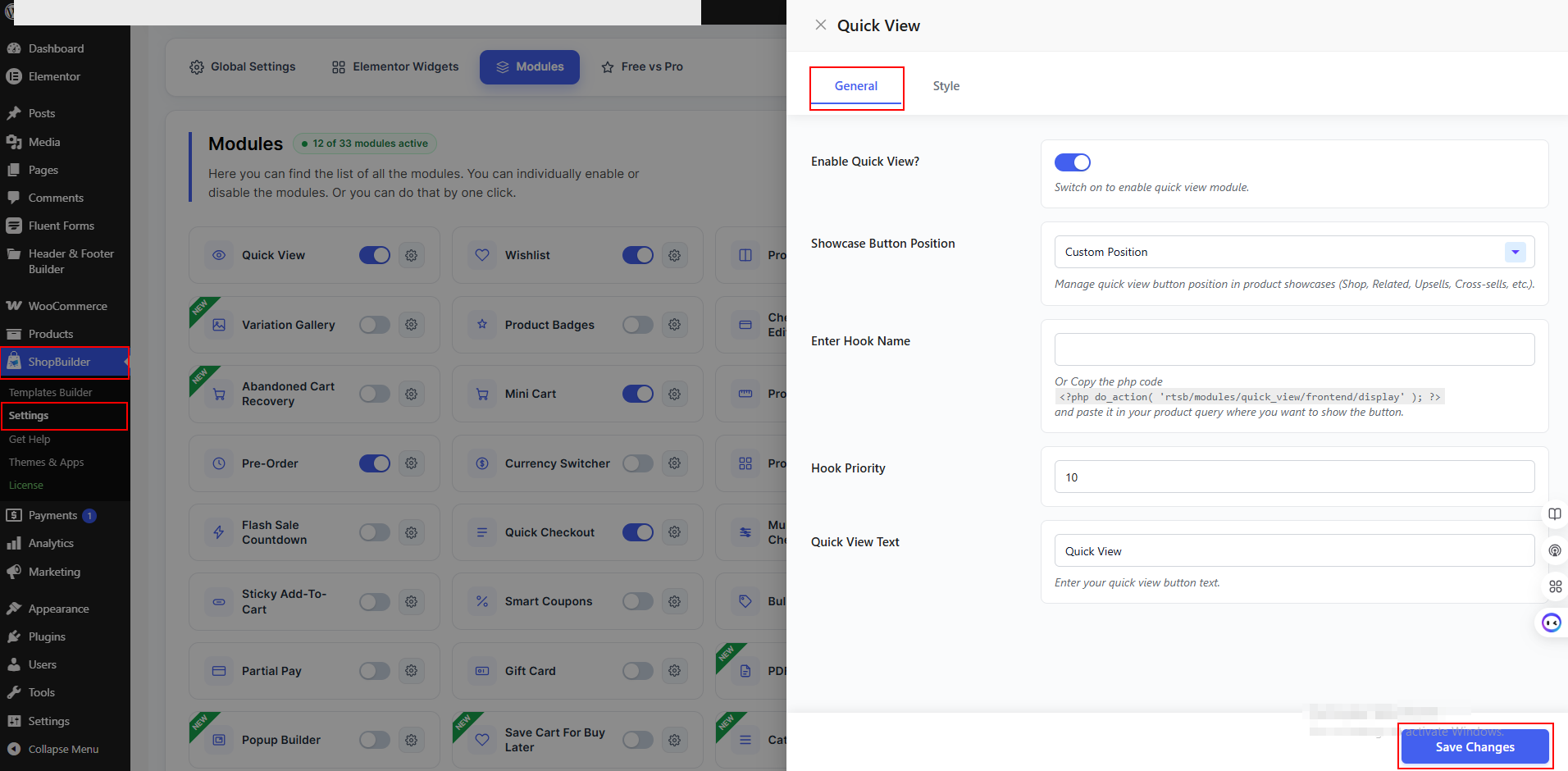This screenshot has width=1568, height=771.
Task: Click the Quick View Text field
Action: [1294, 550]
